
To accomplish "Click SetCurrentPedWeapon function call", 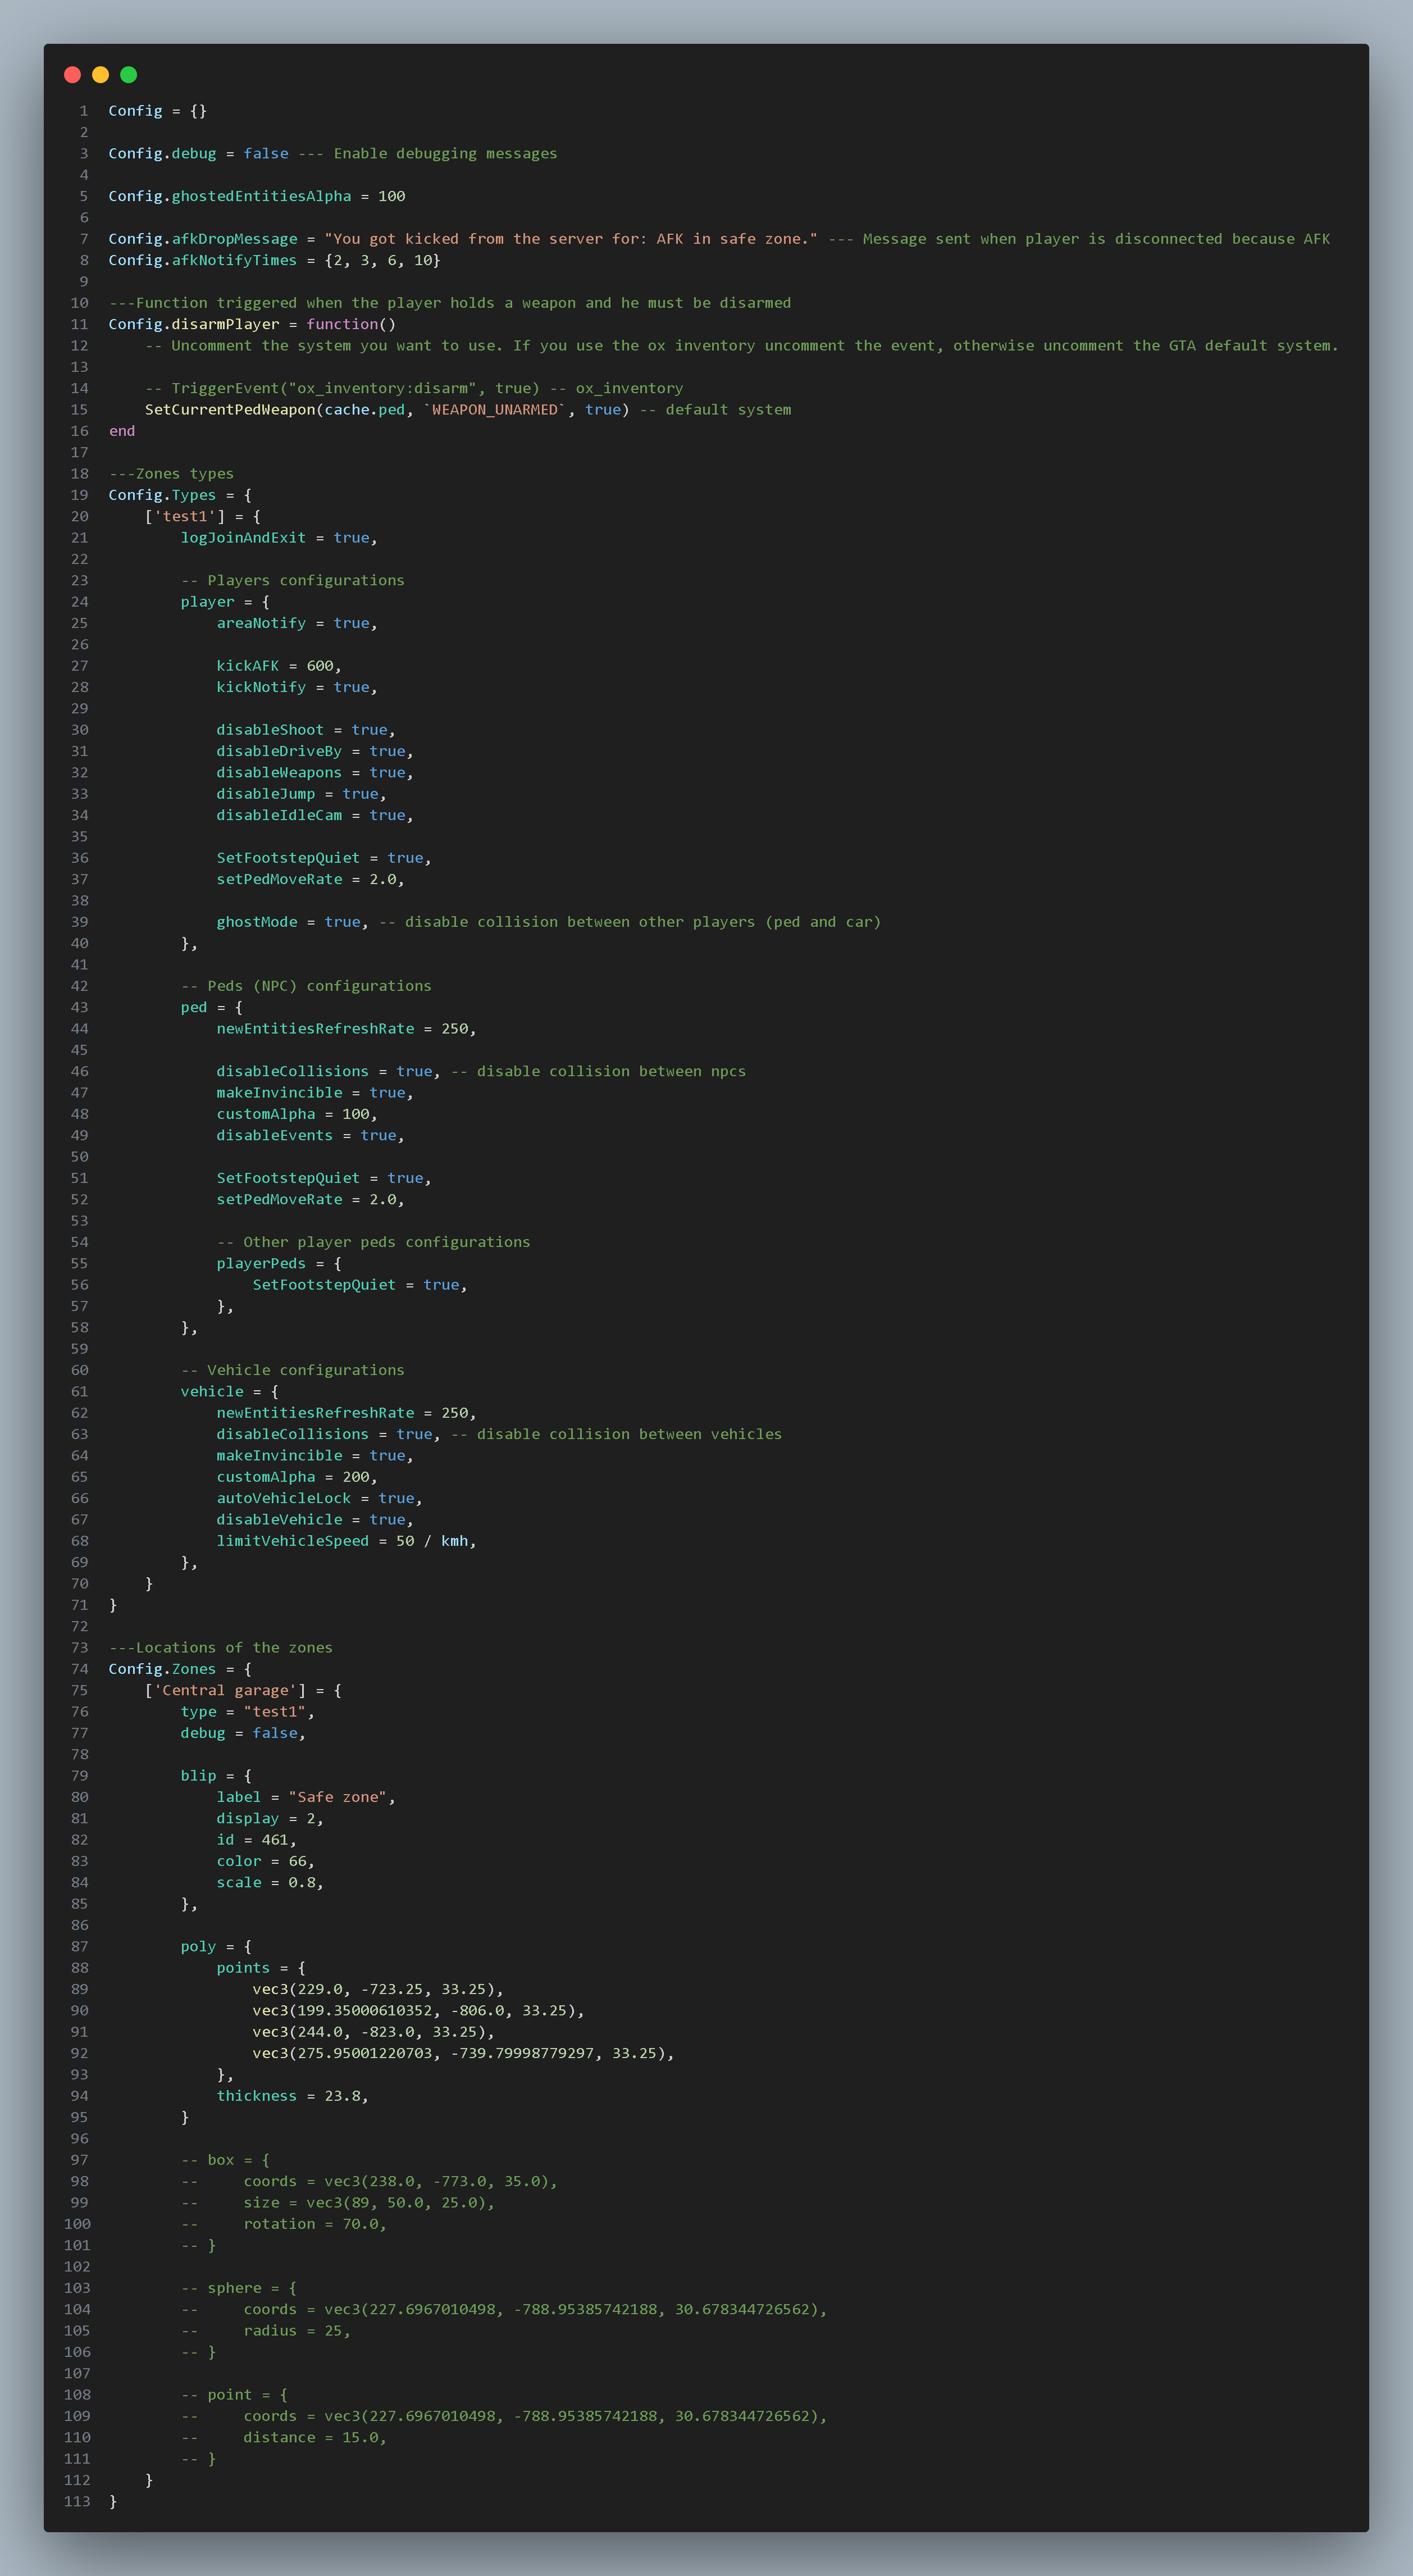I will pos(230,410).
